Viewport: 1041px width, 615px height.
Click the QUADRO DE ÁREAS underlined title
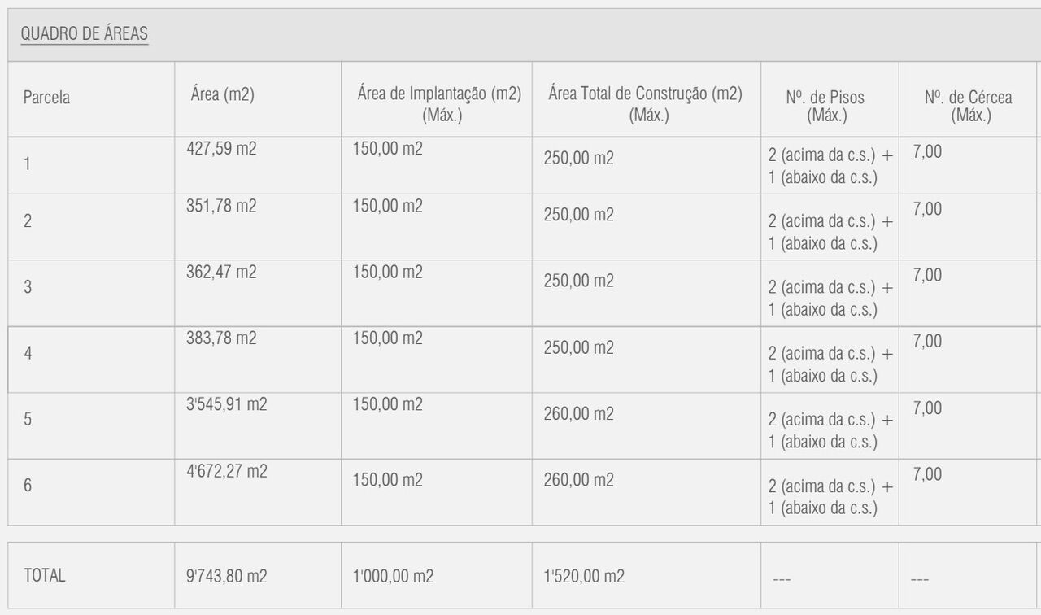pos(84,34)
